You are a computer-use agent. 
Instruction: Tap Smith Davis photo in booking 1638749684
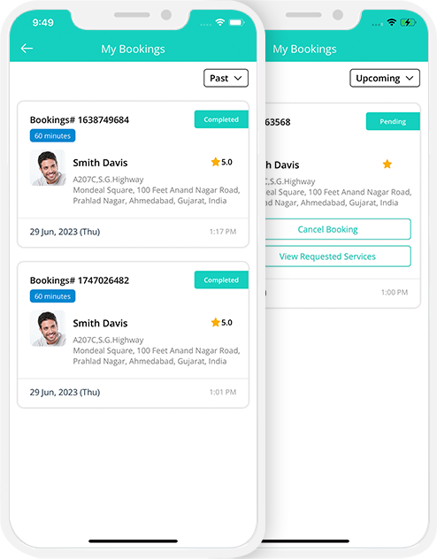(x=48, y=168)
